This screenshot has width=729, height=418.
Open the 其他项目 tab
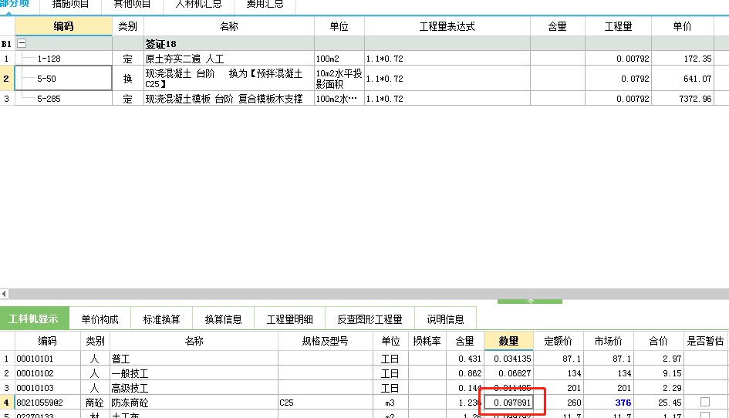click(x=132, y=5)
